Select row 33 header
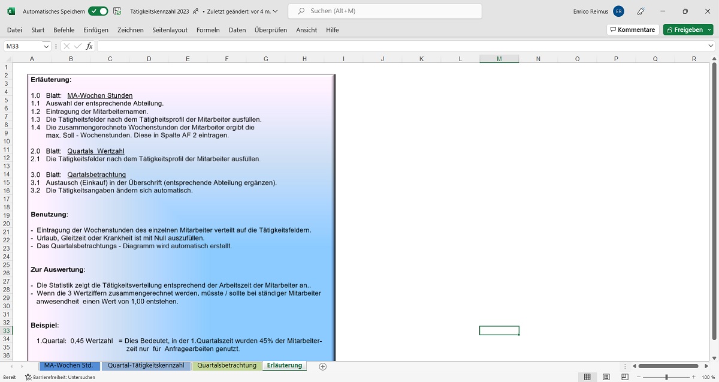The width and height of the screenshot is (719, 382). click(x=6, y=331)
